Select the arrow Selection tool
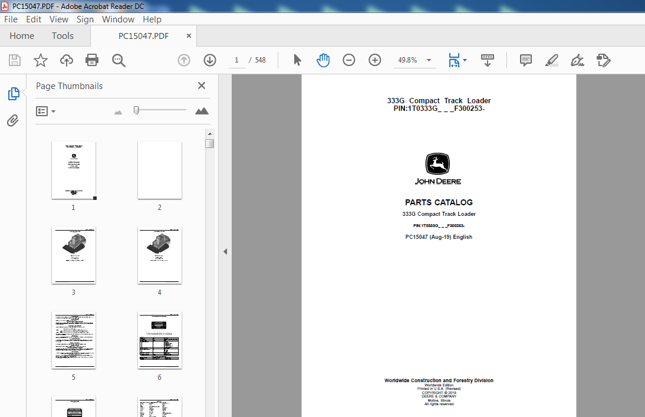The height and width of the screenshot is (417, 645). click(297, 60)
